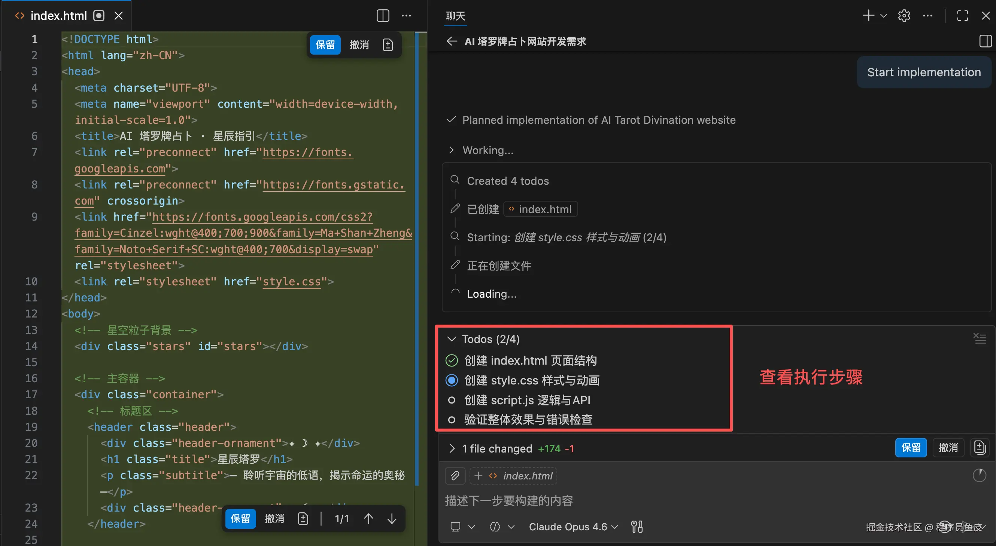Open the configure tools icon
This screenshot has width=996, height=546.
637,527
